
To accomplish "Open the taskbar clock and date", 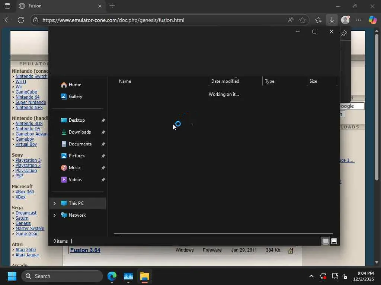I will tap(363, 276).
